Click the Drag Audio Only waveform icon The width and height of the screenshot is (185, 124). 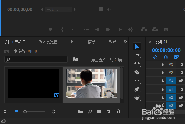[x=109, y=9]
